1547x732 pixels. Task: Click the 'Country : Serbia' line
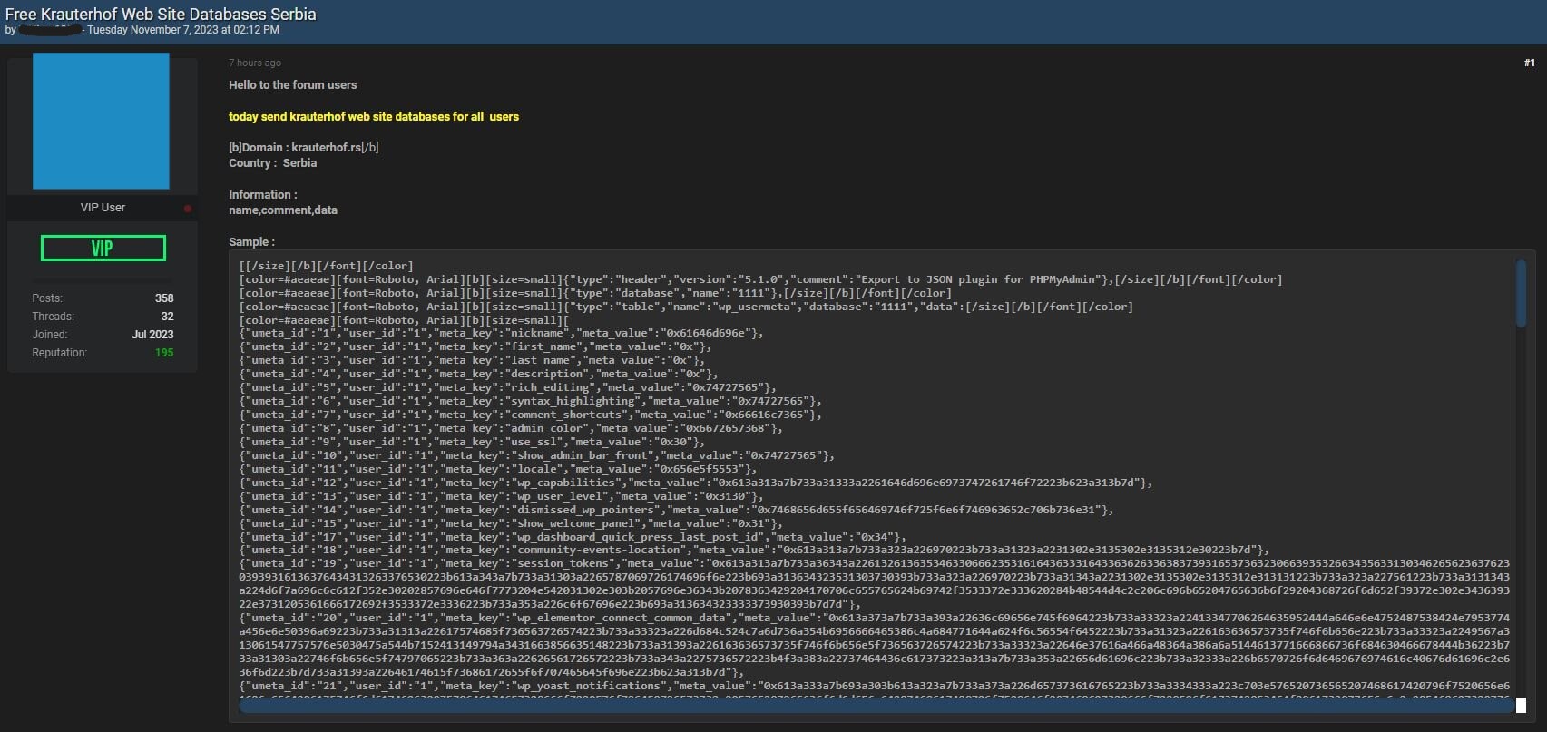coord(272,163)
